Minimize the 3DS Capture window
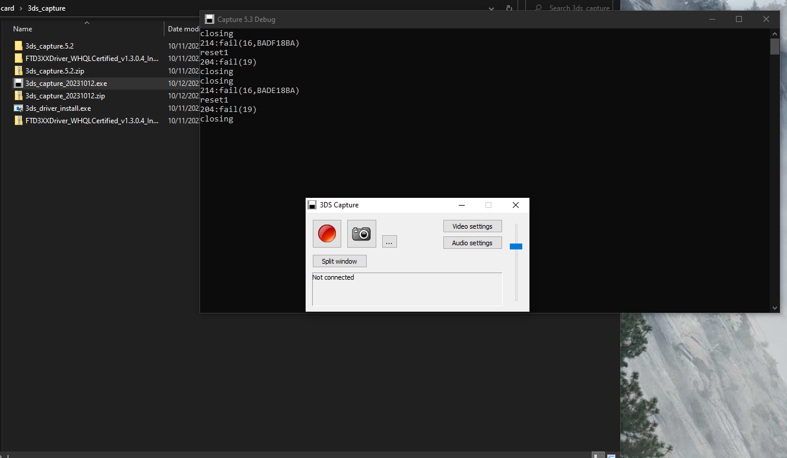 tap(462, 205)
